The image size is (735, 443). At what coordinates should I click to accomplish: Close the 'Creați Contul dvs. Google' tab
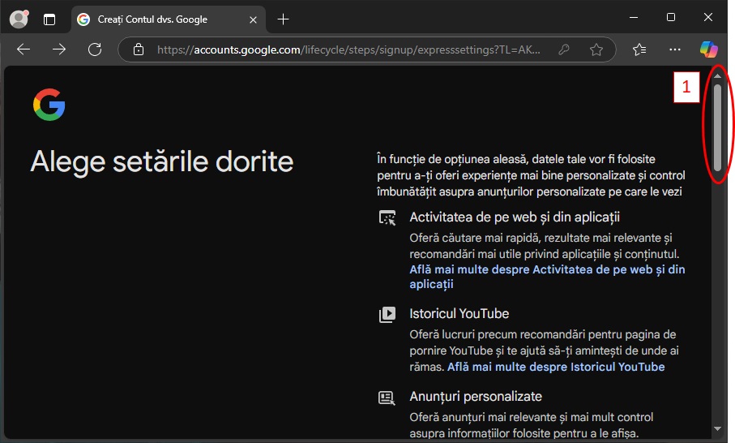254,19
